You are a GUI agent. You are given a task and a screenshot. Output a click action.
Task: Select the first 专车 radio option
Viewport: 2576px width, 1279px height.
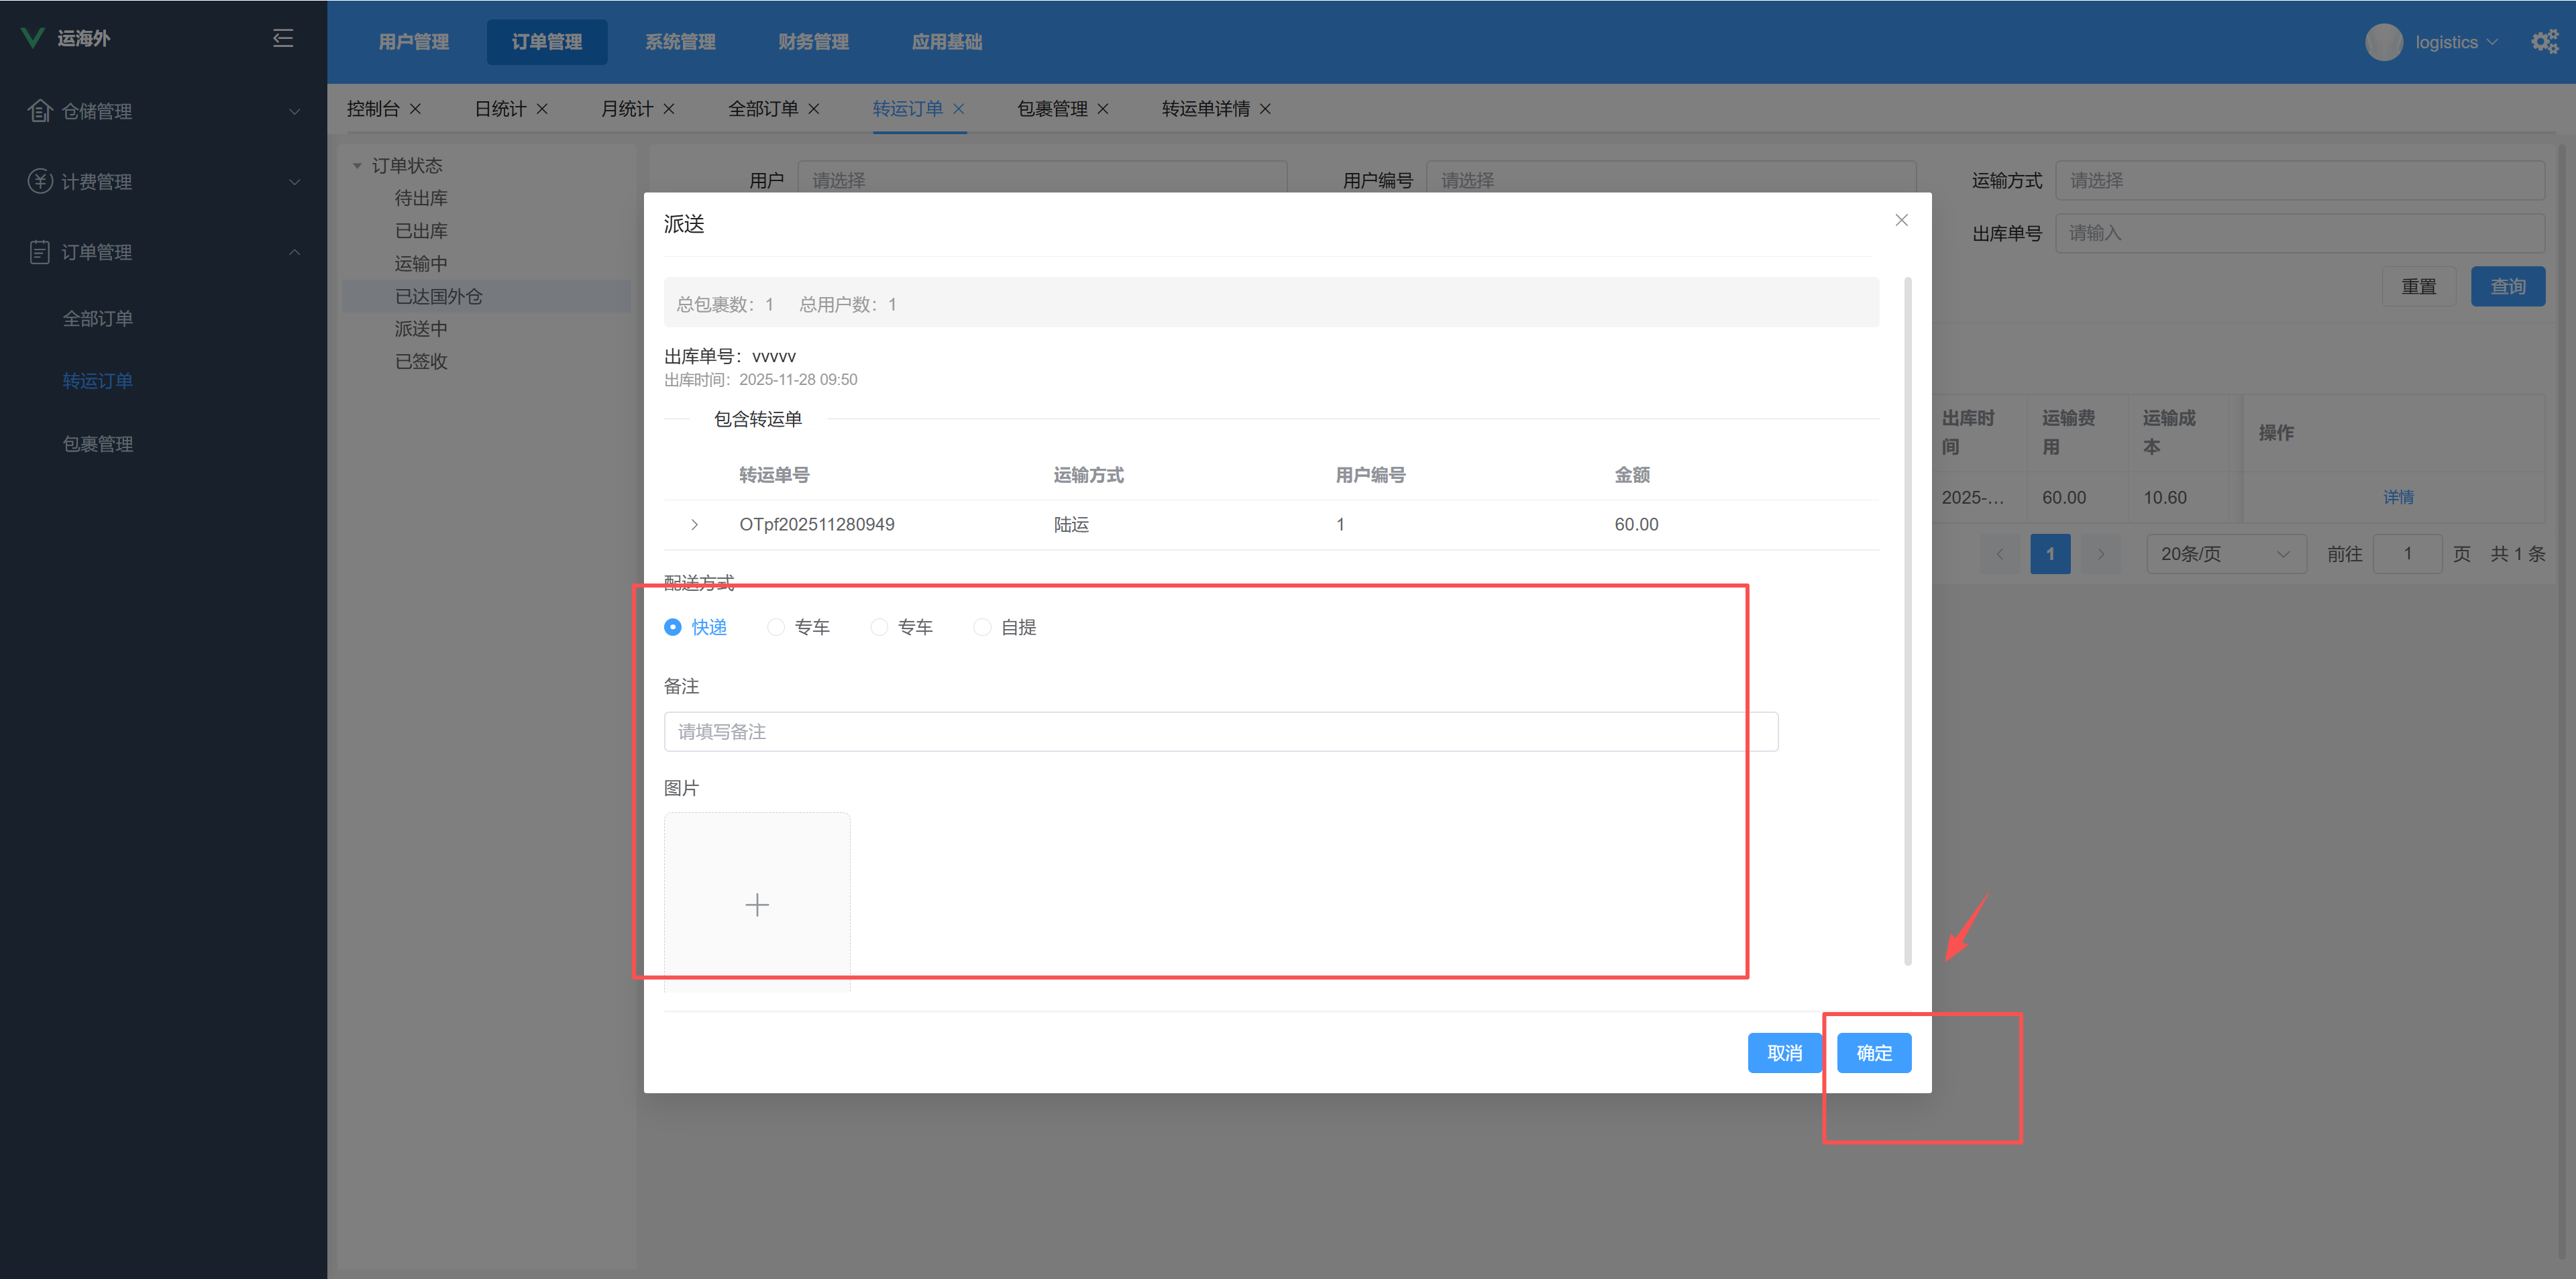tap(776, 627)
